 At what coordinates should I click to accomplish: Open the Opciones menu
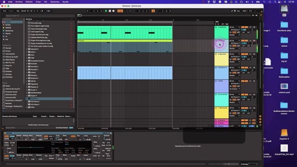[55, 2]
